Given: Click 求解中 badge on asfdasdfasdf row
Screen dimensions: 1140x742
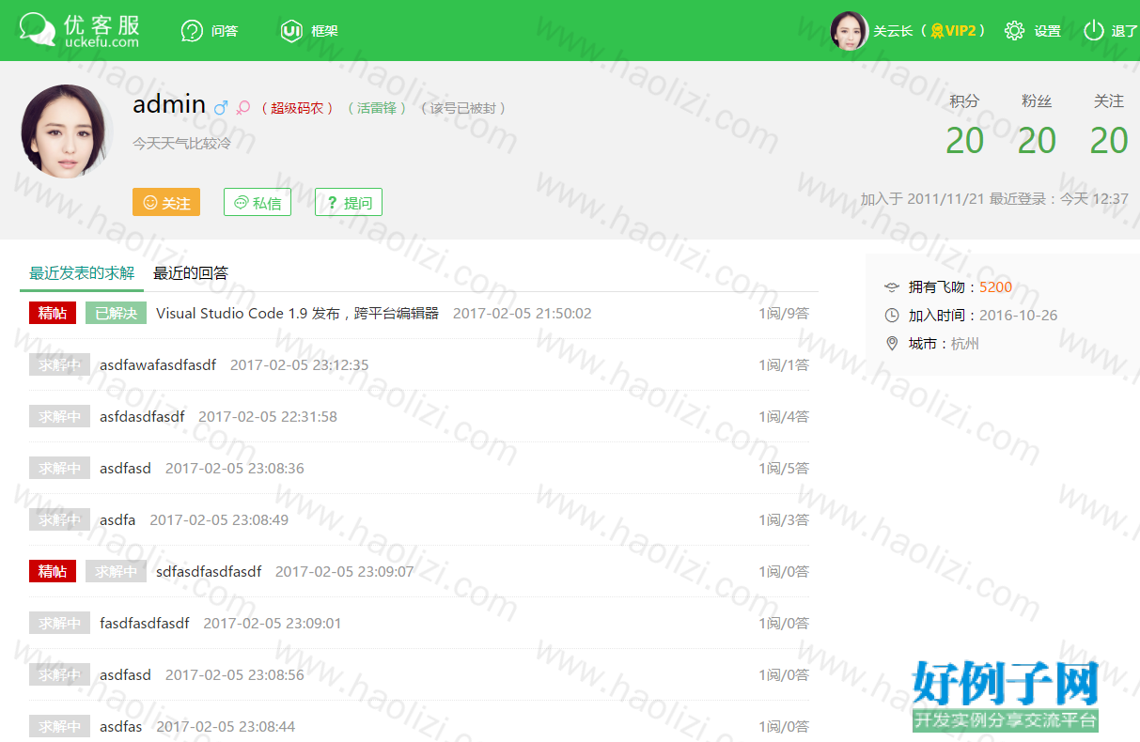Looking at the screenshot, I should [59, 416].
